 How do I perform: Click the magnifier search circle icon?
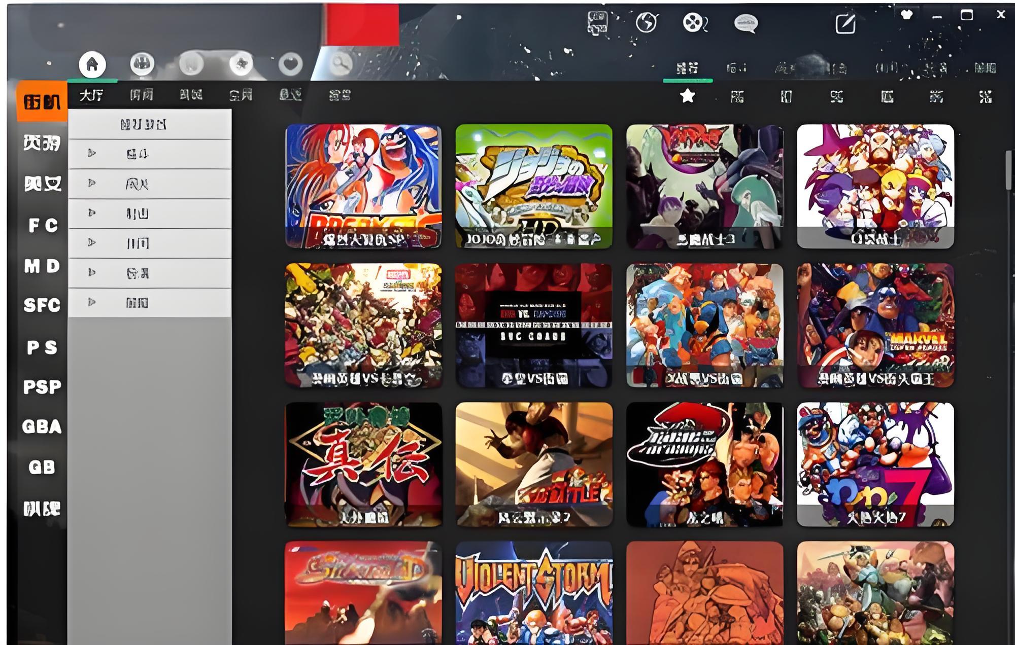(341, 64)
